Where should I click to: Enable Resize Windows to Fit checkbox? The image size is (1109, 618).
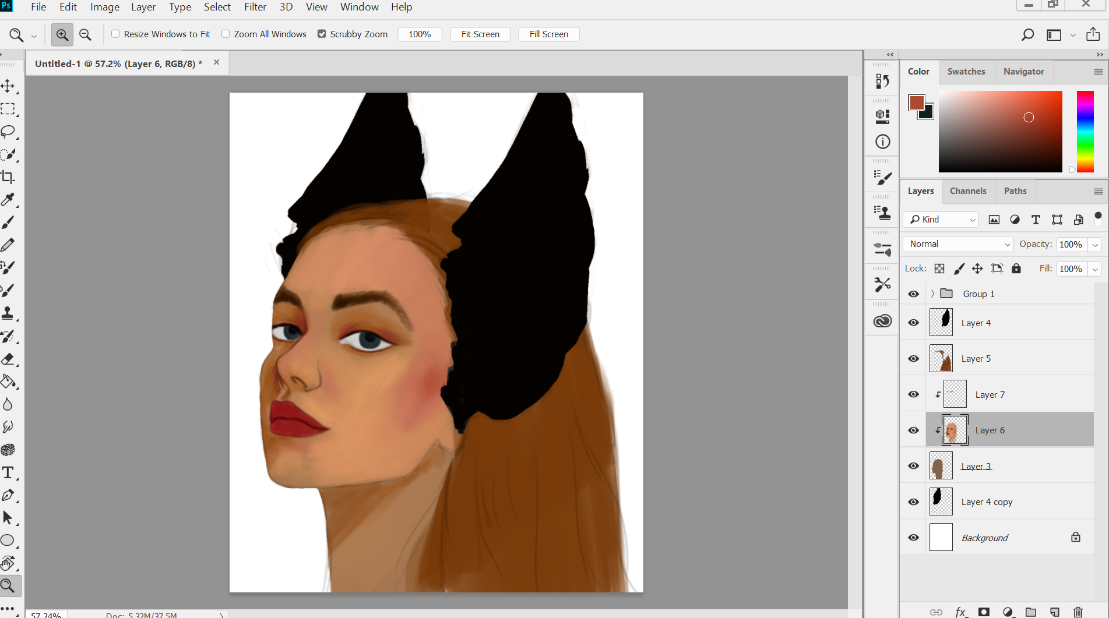115,34
